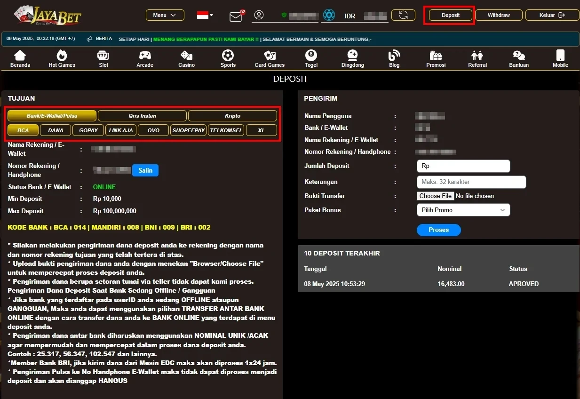
Task: Select the Qris Instan tab
Action: click(x=142, y=116)
